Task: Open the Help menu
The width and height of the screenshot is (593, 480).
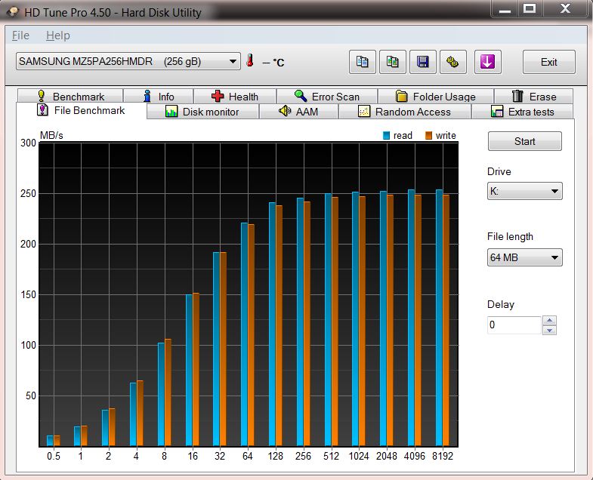Action: tap(57, 35)
